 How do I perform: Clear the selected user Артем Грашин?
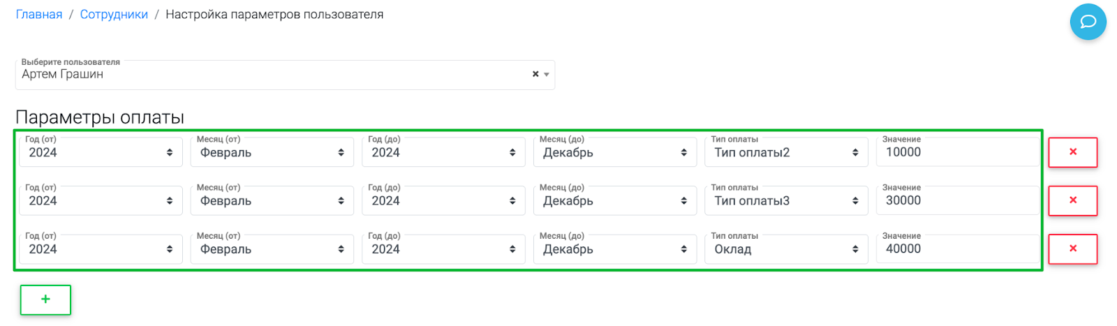coord(535,74)
